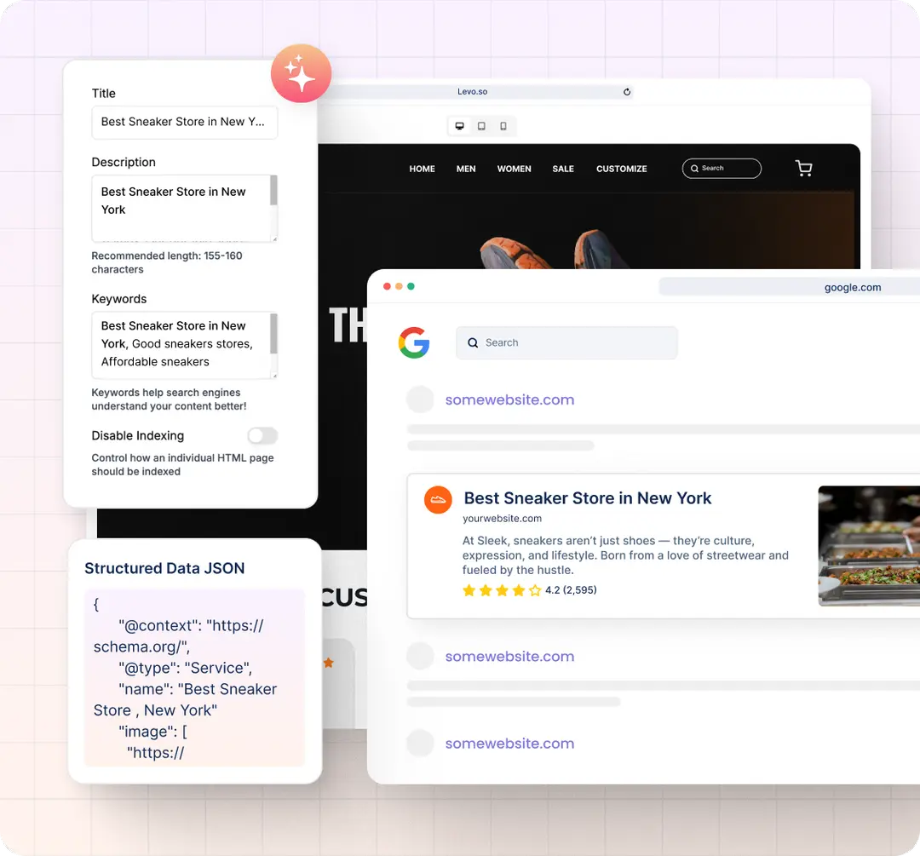Click the Disable Indexing label

[x=137, y=435]
